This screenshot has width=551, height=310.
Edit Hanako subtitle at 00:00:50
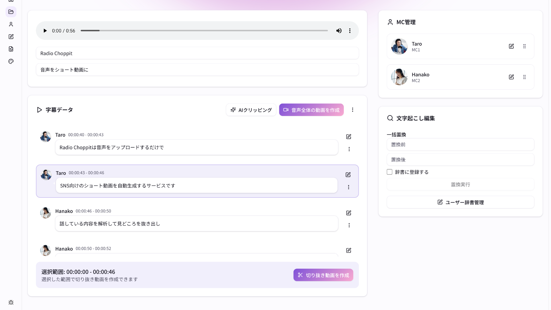pos(349,251)
